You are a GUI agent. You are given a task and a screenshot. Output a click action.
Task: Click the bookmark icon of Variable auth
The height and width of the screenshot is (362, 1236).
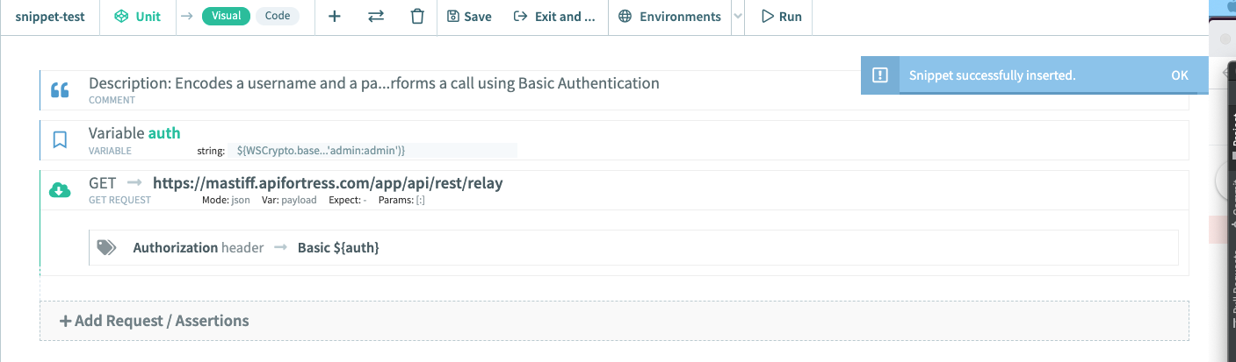pos(60,139)
